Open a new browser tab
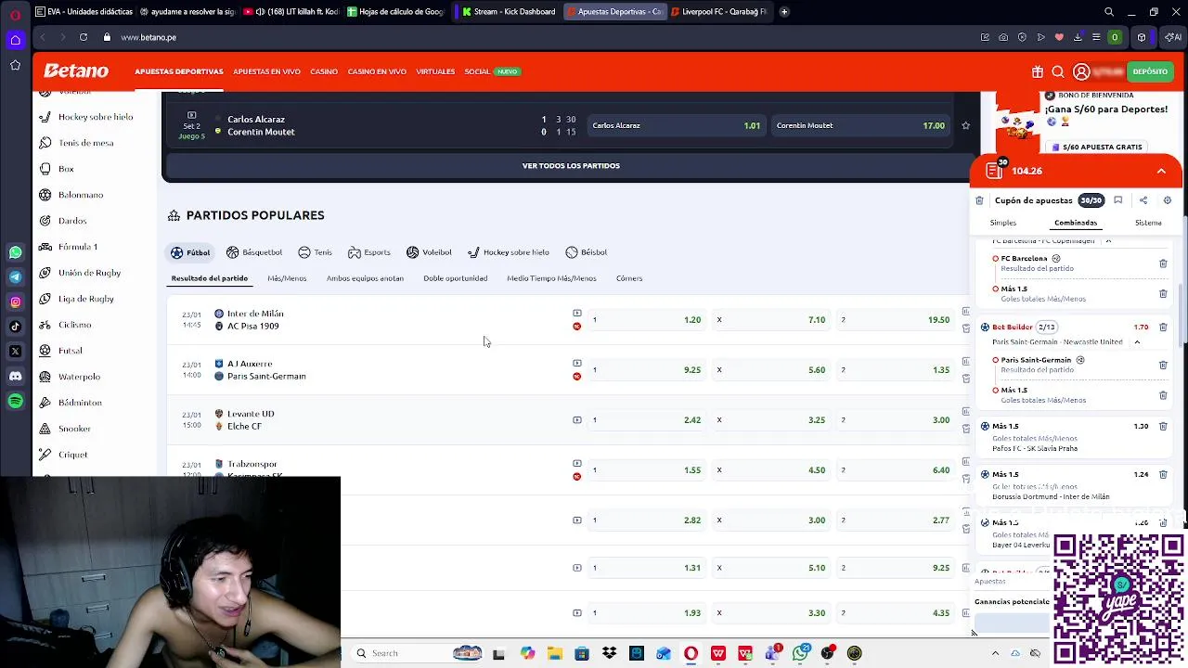 784,12
